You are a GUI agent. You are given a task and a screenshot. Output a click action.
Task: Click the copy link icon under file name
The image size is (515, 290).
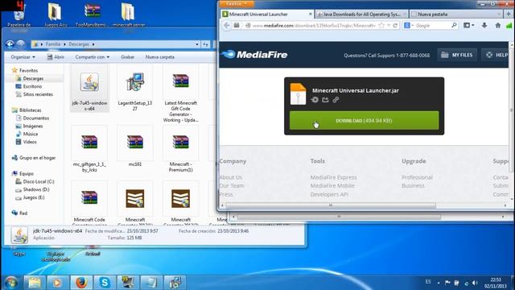pos(336,100)
